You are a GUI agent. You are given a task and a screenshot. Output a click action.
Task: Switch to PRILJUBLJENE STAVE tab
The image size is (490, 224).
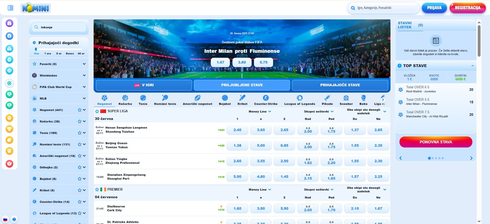tap(242, 85)
